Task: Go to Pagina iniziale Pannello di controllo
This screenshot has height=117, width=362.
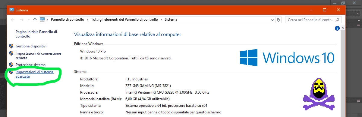Action: 36,34
